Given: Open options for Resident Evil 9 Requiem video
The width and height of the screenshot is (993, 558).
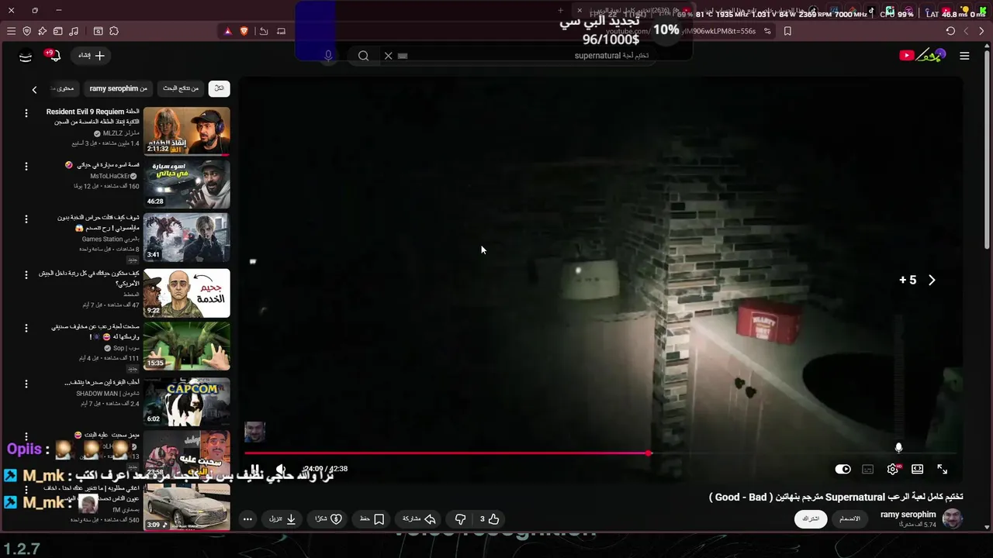Looking at the screenshot, I should coord(26,113).
